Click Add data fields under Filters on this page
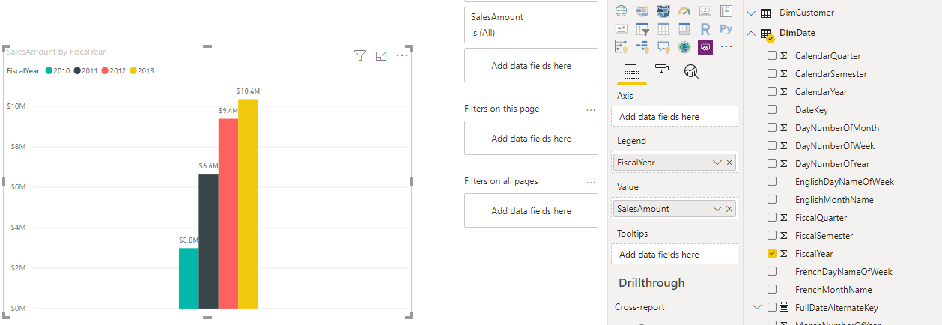Viewport: 942px width, 325px height. pyautogui.click(x=531, y=139)
